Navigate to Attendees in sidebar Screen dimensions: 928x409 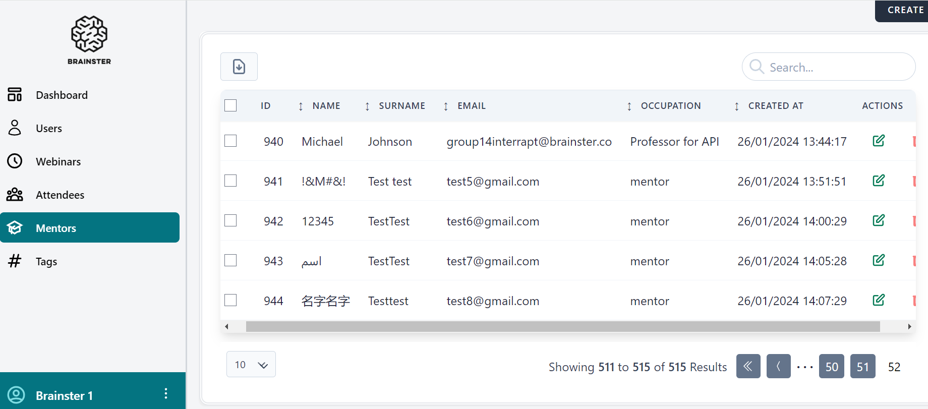(60, 195)
